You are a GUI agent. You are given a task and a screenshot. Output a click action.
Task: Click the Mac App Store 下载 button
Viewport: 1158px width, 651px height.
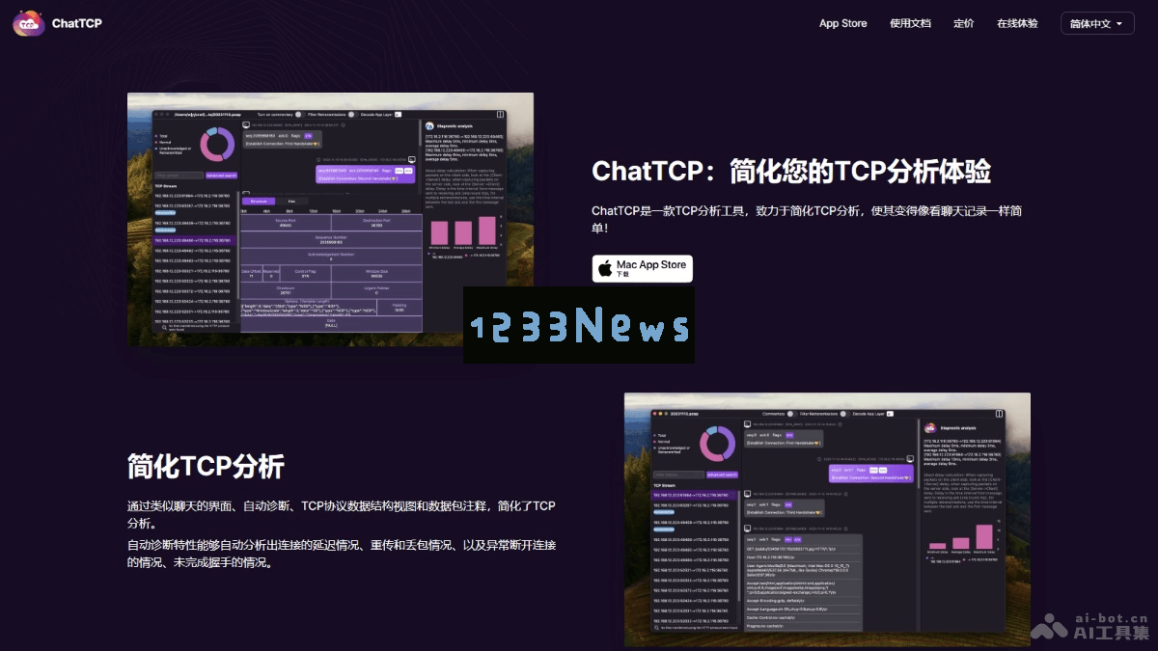(642, 268)
